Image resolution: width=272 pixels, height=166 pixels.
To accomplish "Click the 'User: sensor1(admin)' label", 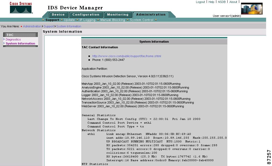I will point(227,16).
